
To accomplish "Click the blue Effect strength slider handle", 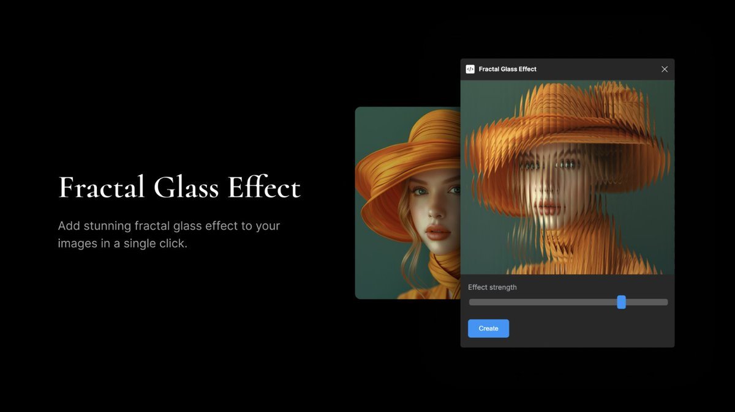I will click(621, 302).
